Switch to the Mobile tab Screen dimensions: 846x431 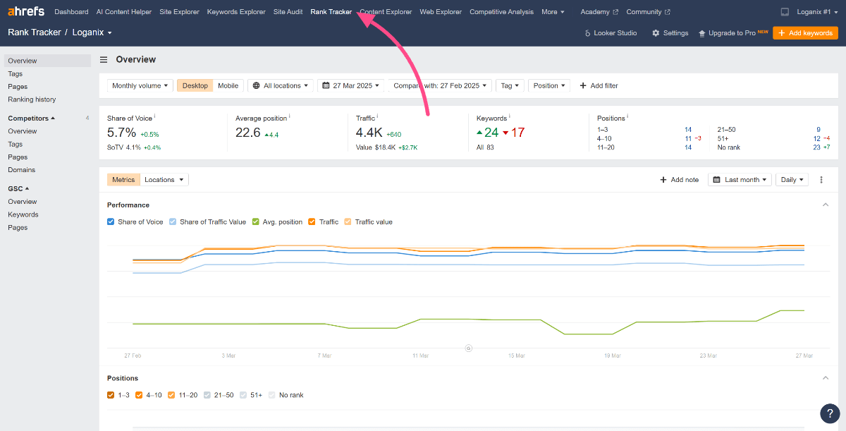[x=228, y=85]
